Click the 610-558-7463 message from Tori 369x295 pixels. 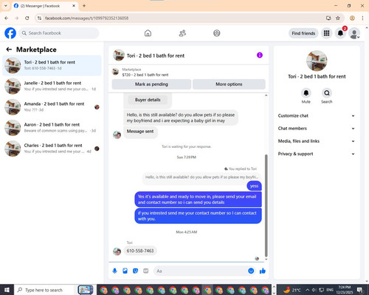click(x=140, y=251)
